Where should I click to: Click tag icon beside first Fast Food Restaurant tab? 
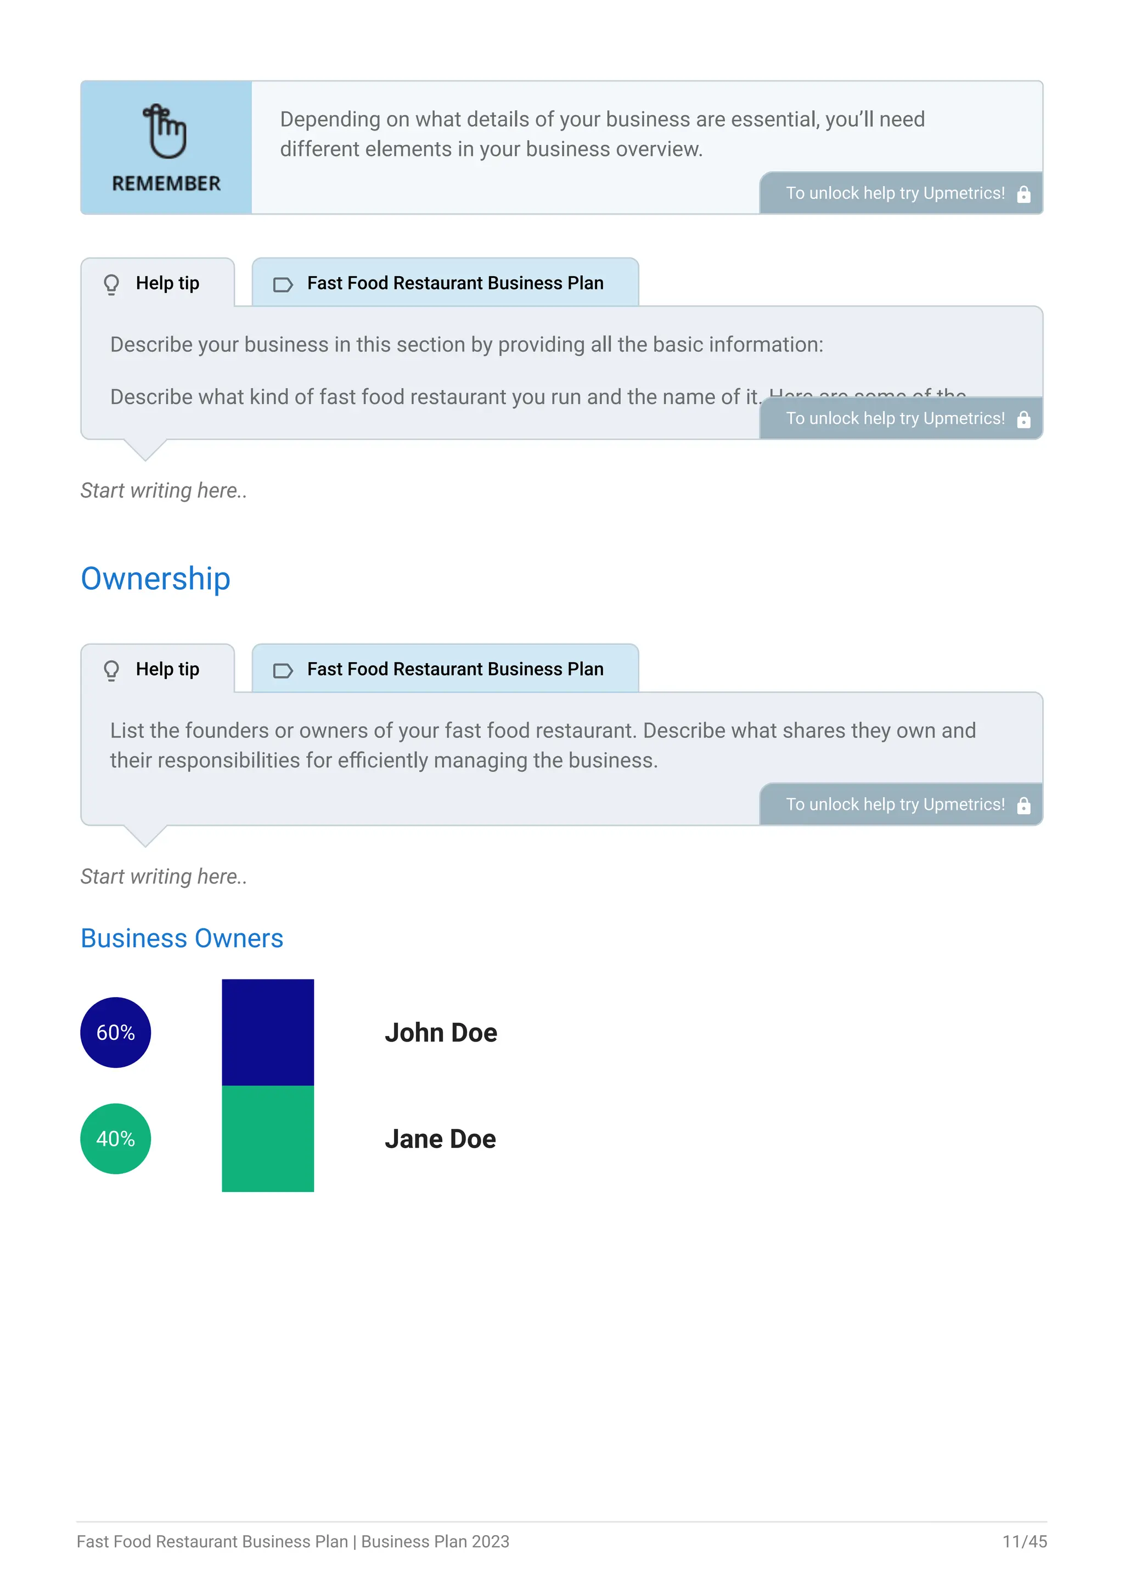pyautogui.click(x=283, y=284)
